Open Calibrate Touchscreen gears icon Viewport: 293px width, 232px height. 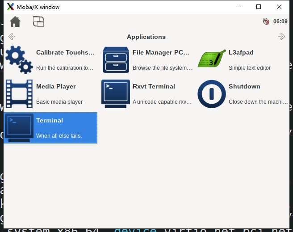[x=19, y=60]
